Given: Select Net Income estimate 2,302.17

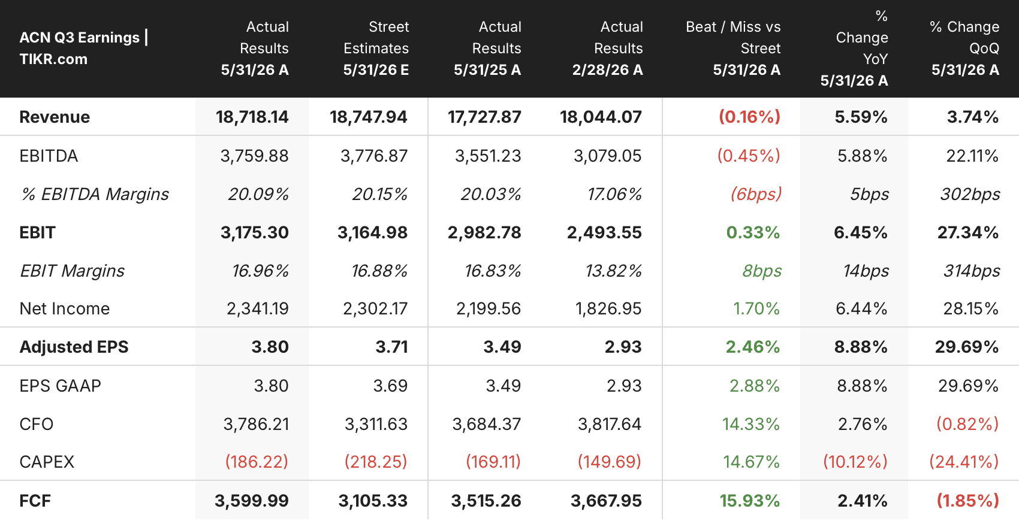Looking at the screenshot, I should (375, 308).
